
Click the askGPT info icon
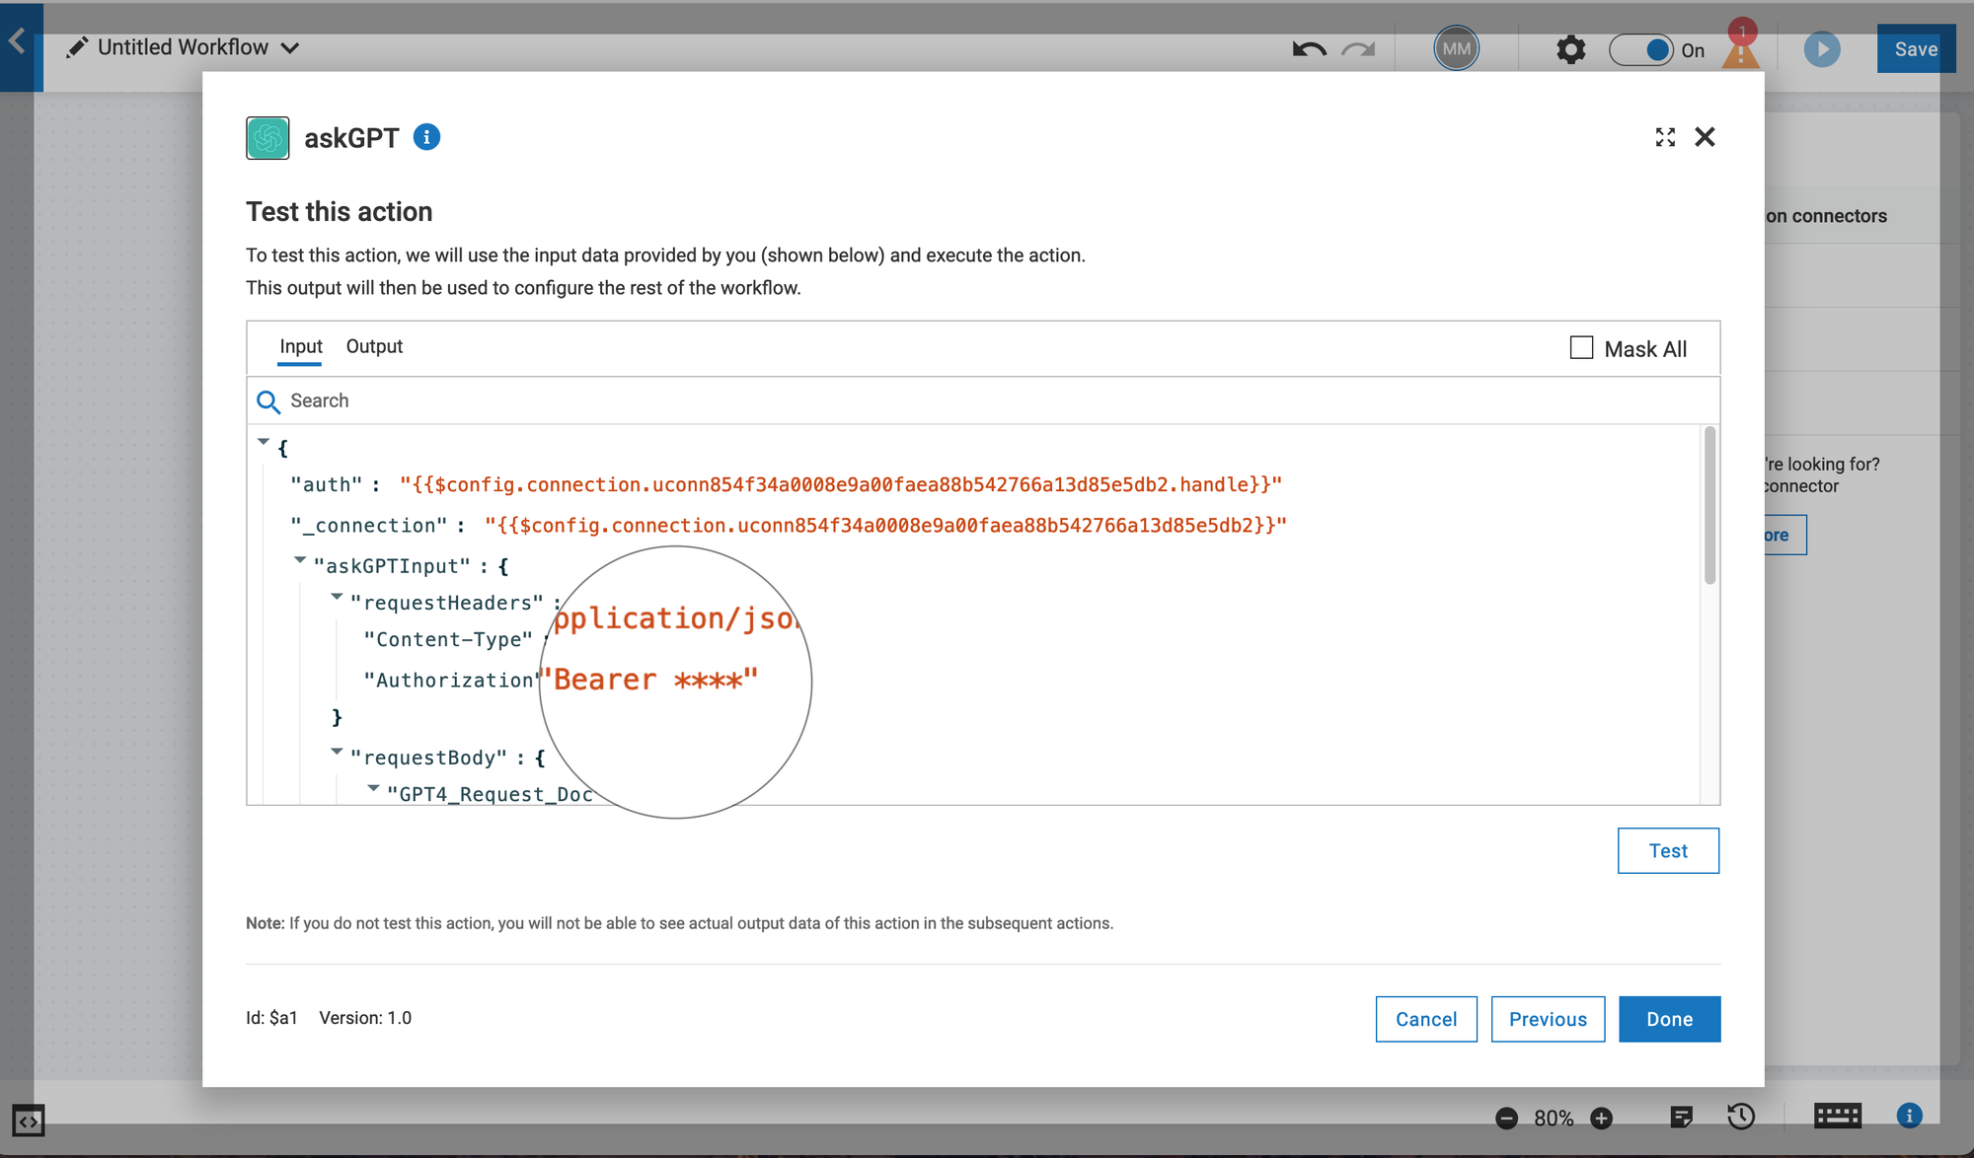pos(426,137)
